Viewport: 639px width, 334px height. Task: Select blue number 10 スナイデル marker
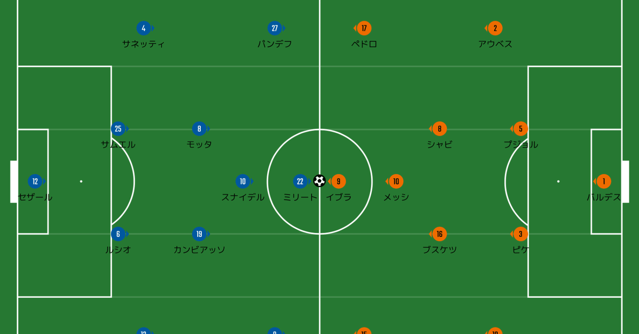pyautogui.click(x=243, y=181)
